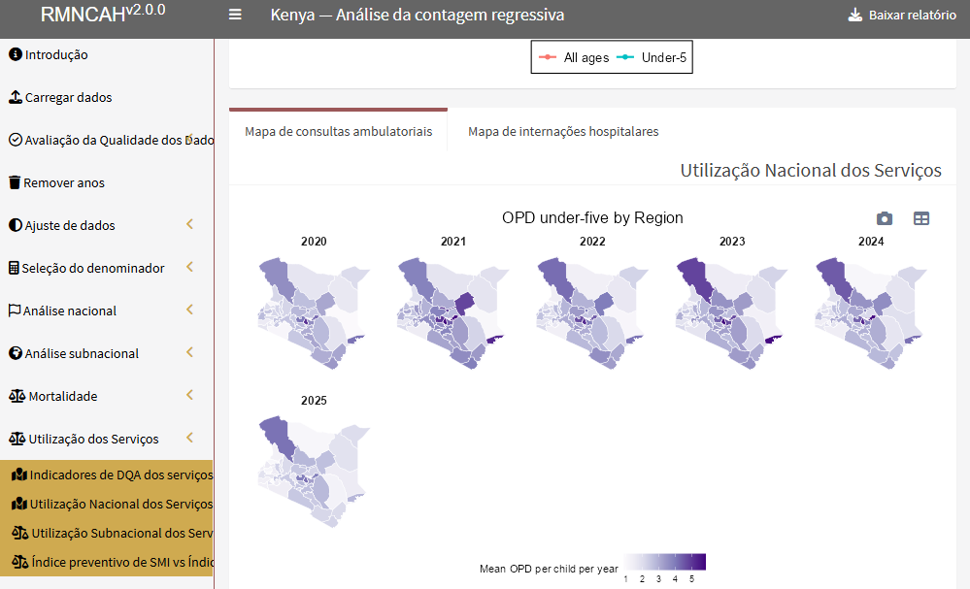Expand the Análise subnacional chevron
The width and height of the screenshot is (970, 589).
(190, 351)
